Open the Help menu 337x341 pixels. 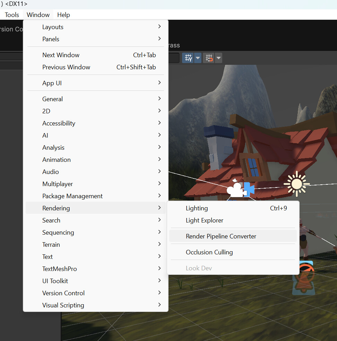click(x=63, y=15)
